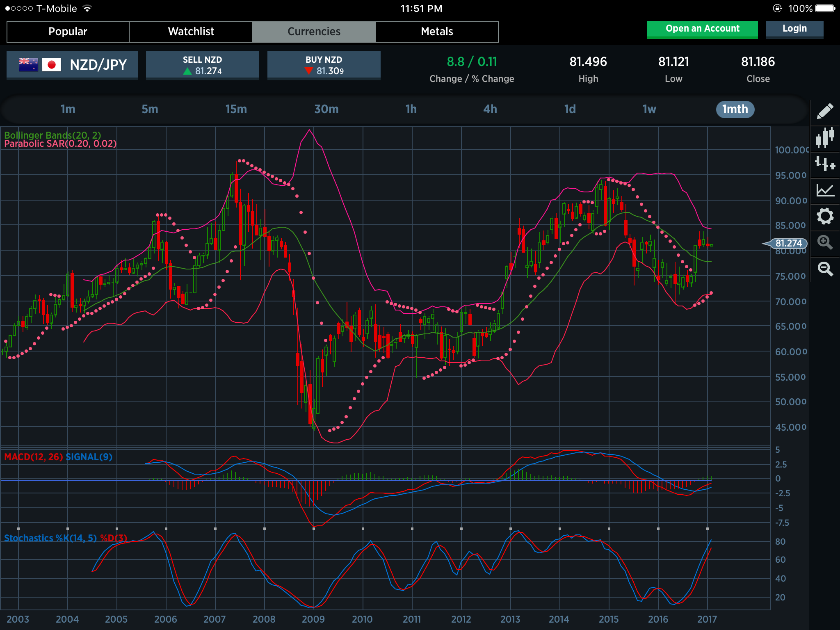840x630 pixels.
Task: Tap the 8.8 / 0.11 change value
Action: [472, 62]
